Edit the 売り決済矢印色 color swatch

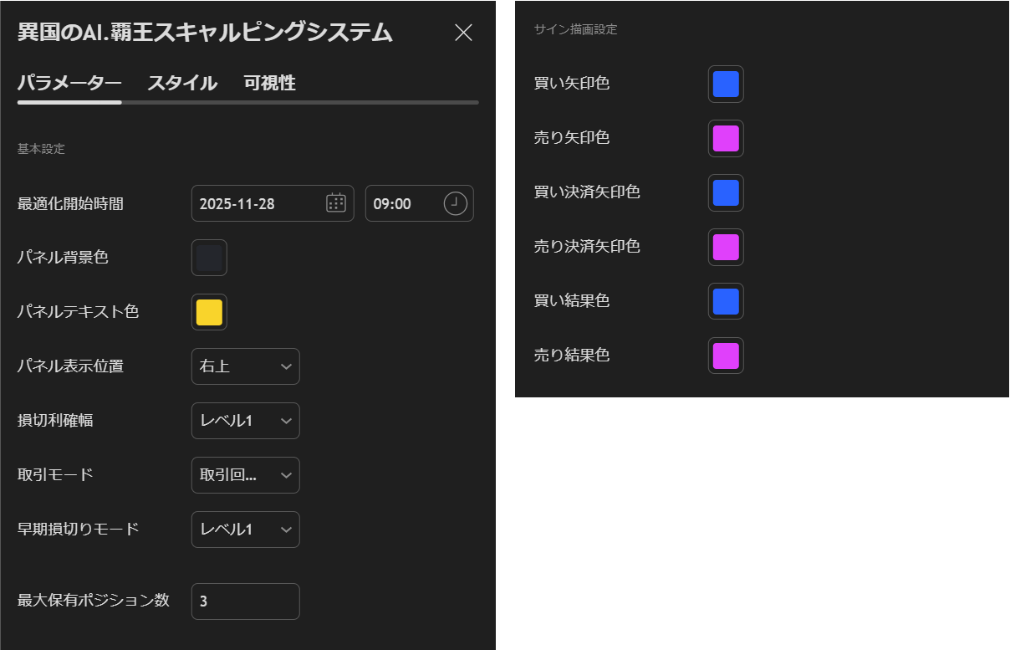point(725,247)
